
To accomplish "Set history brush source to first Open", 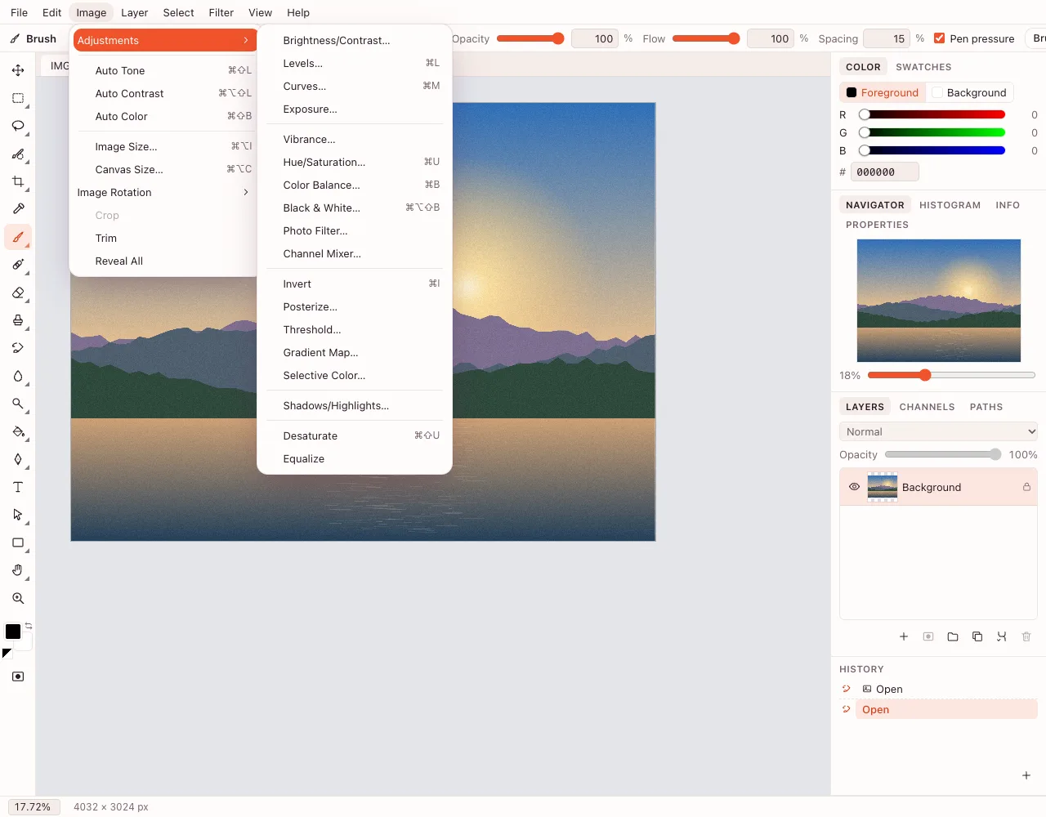I will [x=847, y=689].
